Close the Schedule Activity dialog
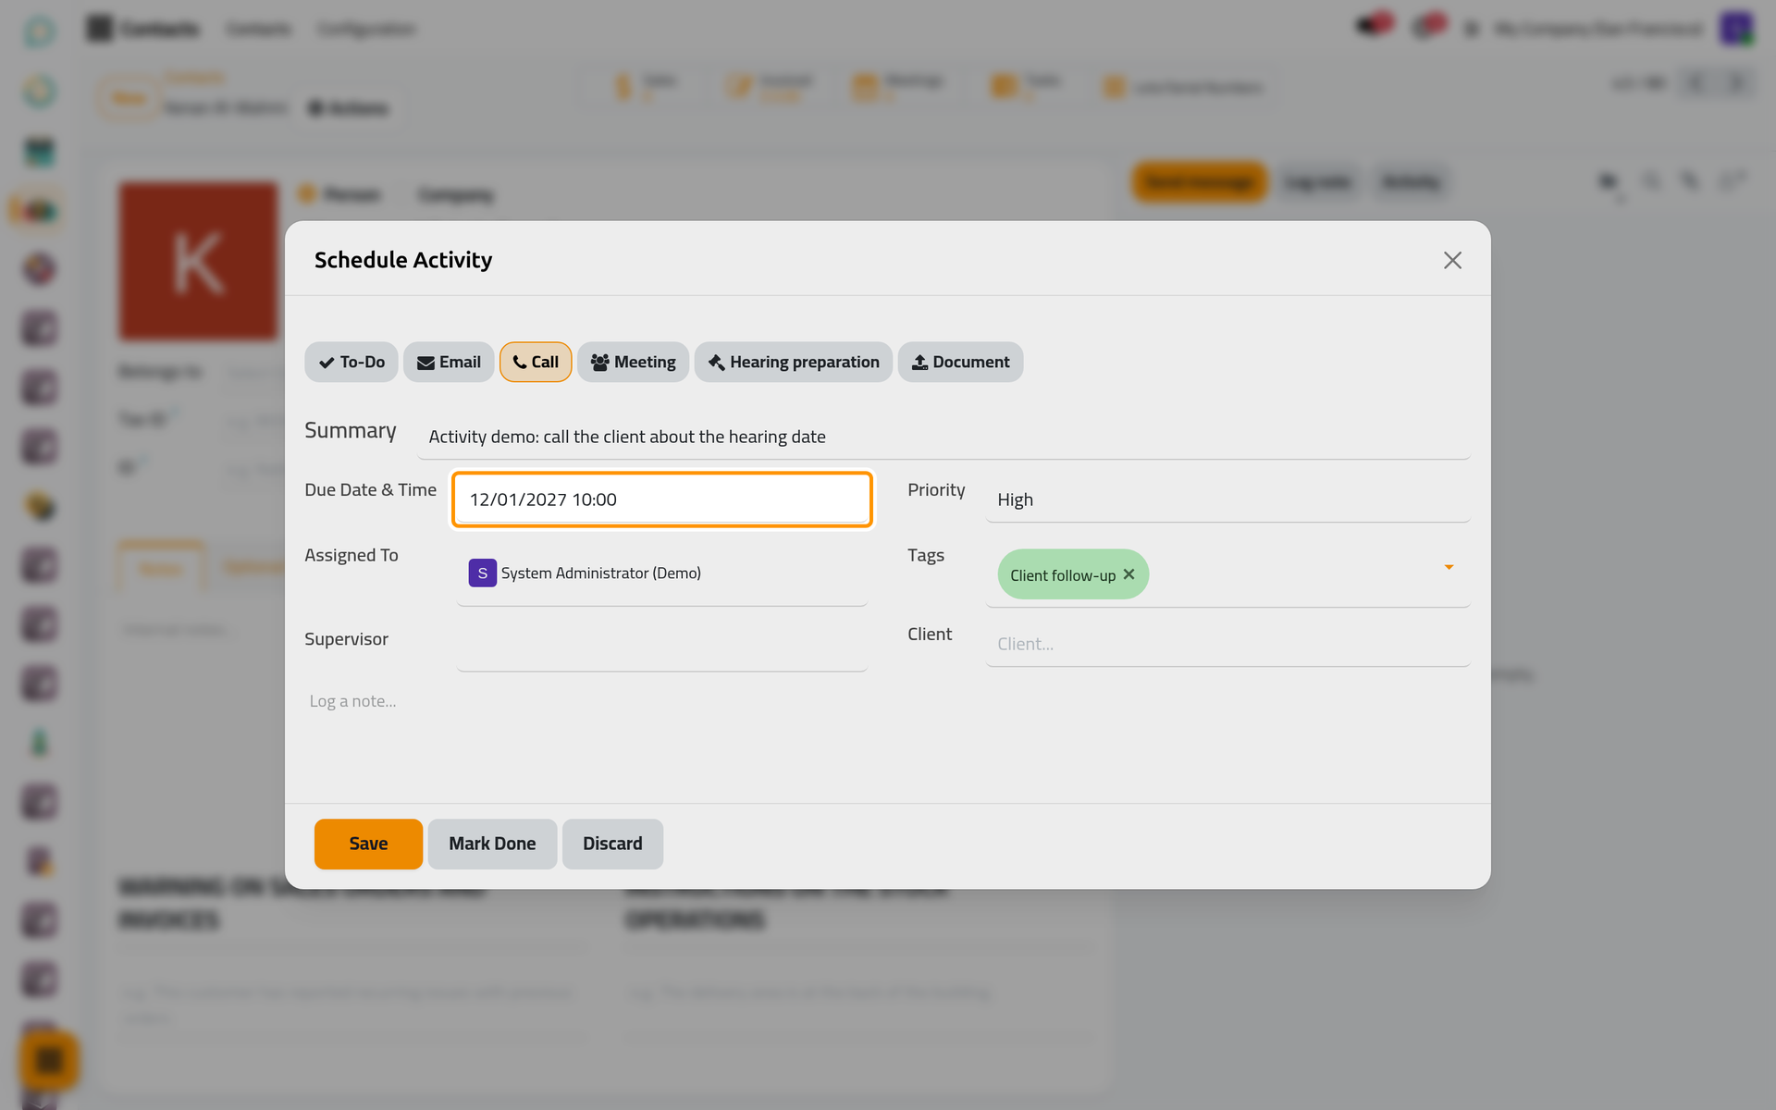Image resolution: width=1776 pixels, height=1110 pixels. click(1452, 261)
